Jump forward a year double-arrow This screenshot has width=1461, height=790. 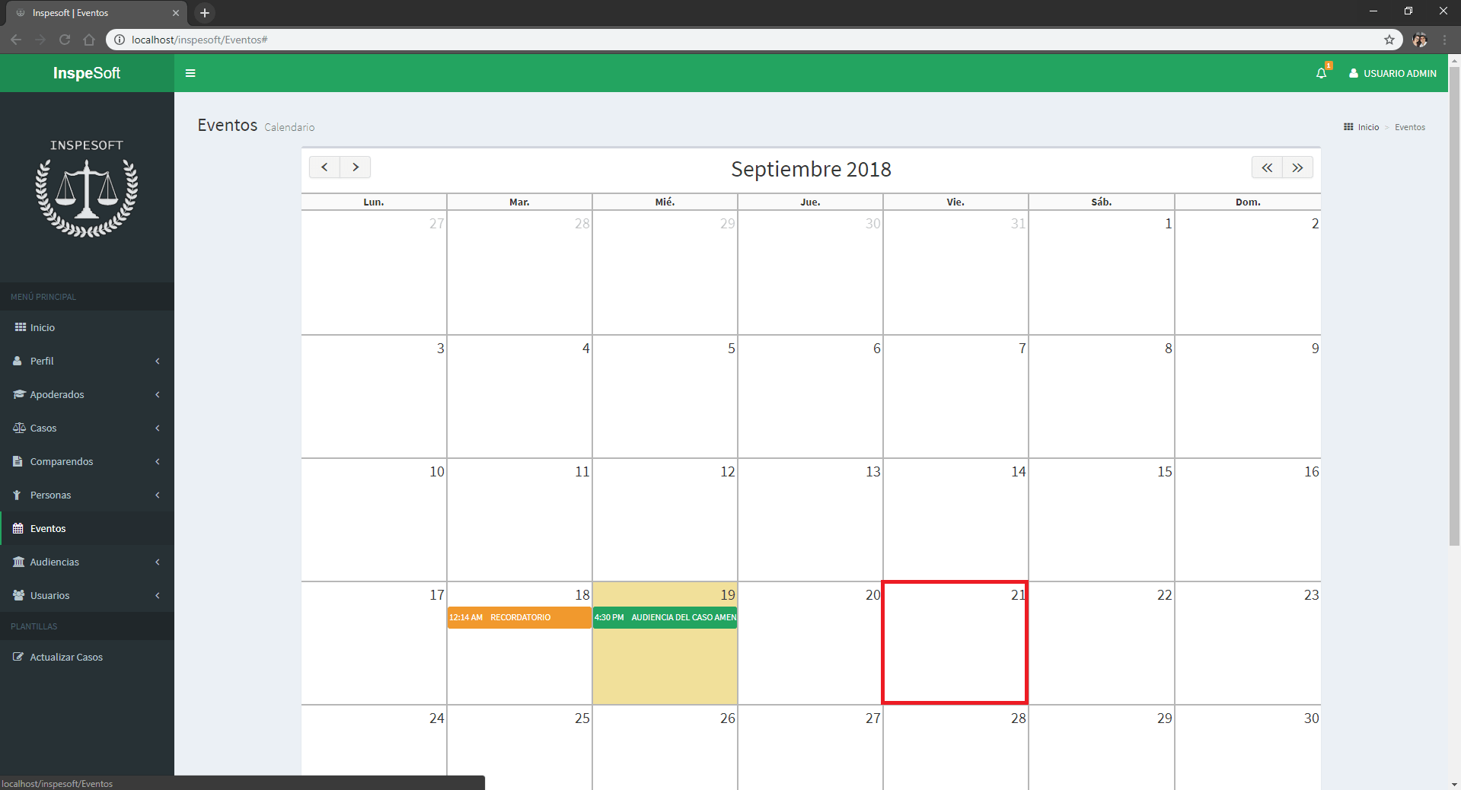pyautogui.click(x=1298, y=167)
